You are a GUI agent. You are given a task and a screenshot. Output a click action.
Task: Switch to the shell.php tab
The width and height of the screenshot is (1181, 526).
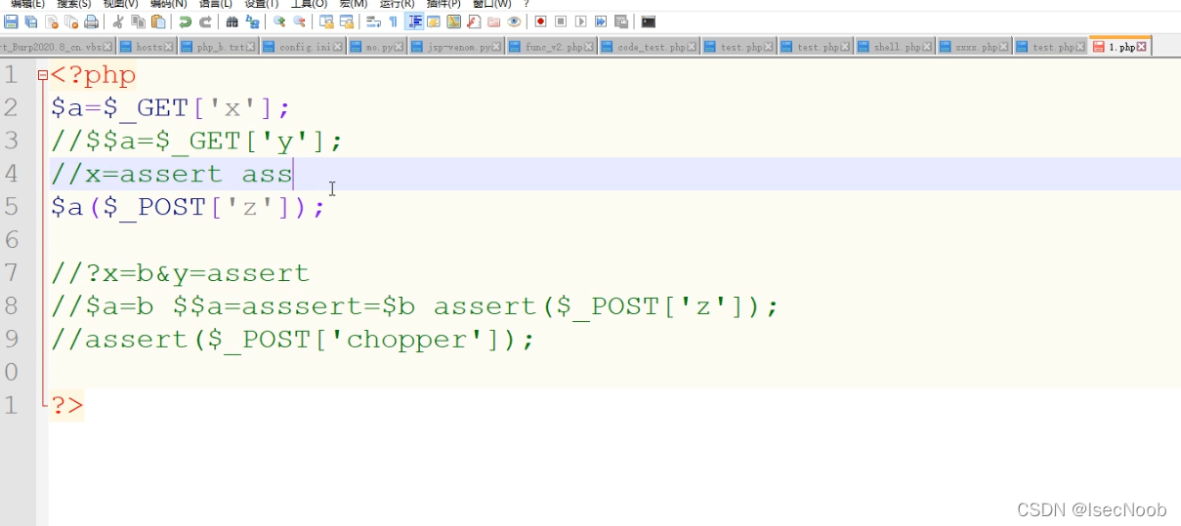point(895,47)
